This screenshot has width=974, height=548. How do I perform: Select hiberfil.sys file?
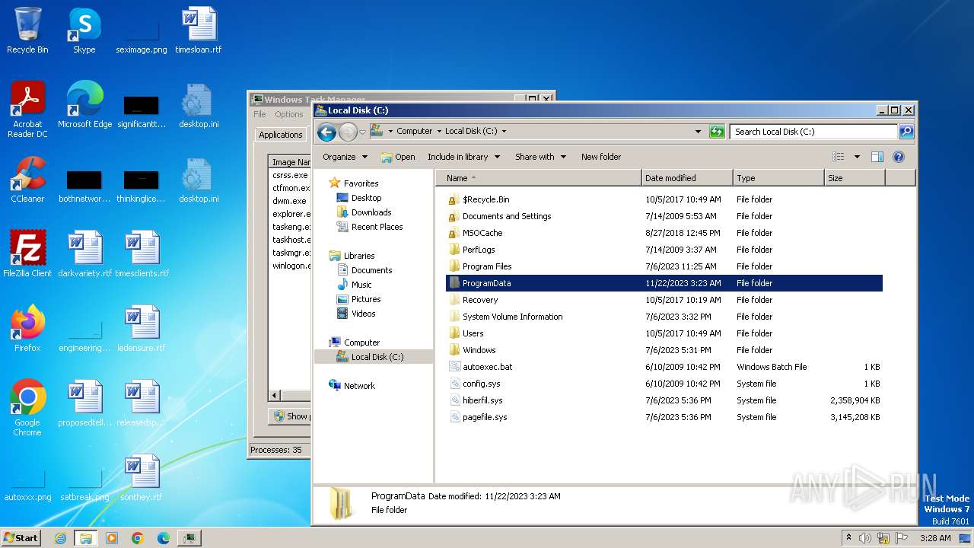[x=664, y=400]
